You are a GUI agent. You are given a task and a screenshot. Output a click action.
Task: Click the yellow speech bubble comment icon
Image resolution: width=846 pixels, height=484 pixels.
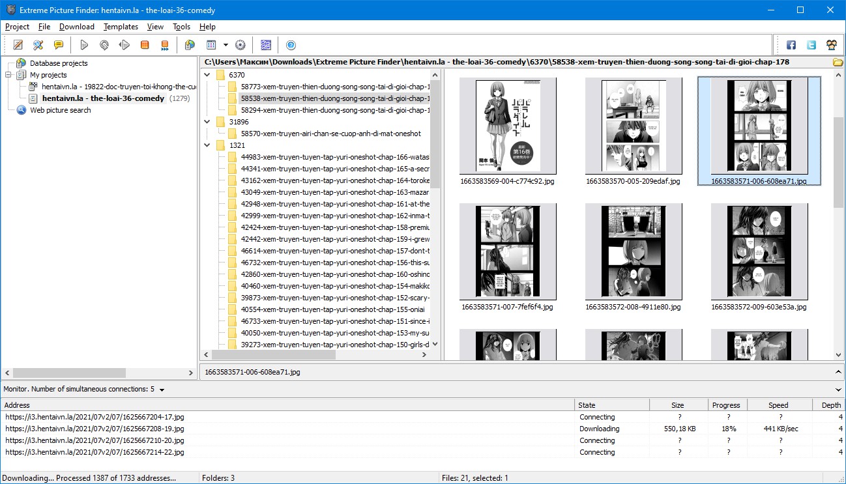[59, 45]
